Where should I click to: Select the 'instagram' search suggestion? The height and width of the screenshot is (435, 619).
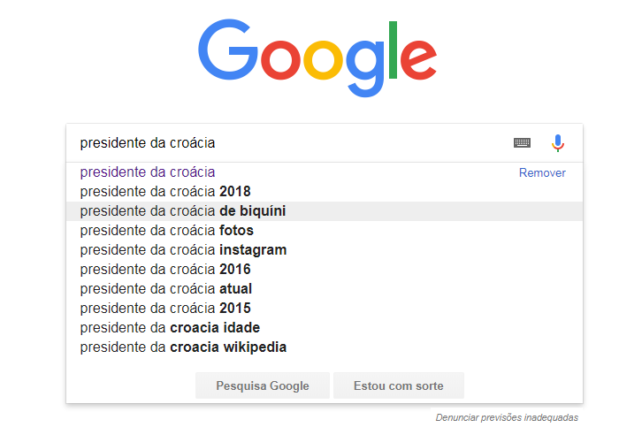point(325,250)
